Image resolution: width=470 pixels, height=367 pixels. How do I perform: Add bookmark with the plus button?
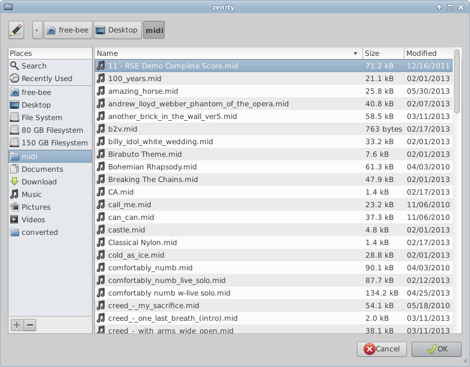coord(17,325)
